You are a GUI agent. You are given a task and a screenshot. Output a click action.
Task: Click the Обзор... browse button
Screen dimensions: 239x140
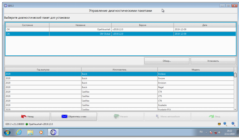(x=167, y=61)
